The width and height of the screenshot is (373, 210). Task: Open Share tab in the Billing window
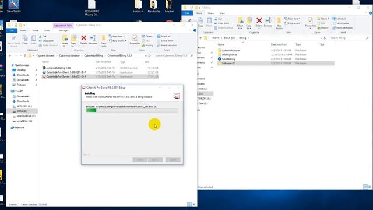[x=211, y=13]
